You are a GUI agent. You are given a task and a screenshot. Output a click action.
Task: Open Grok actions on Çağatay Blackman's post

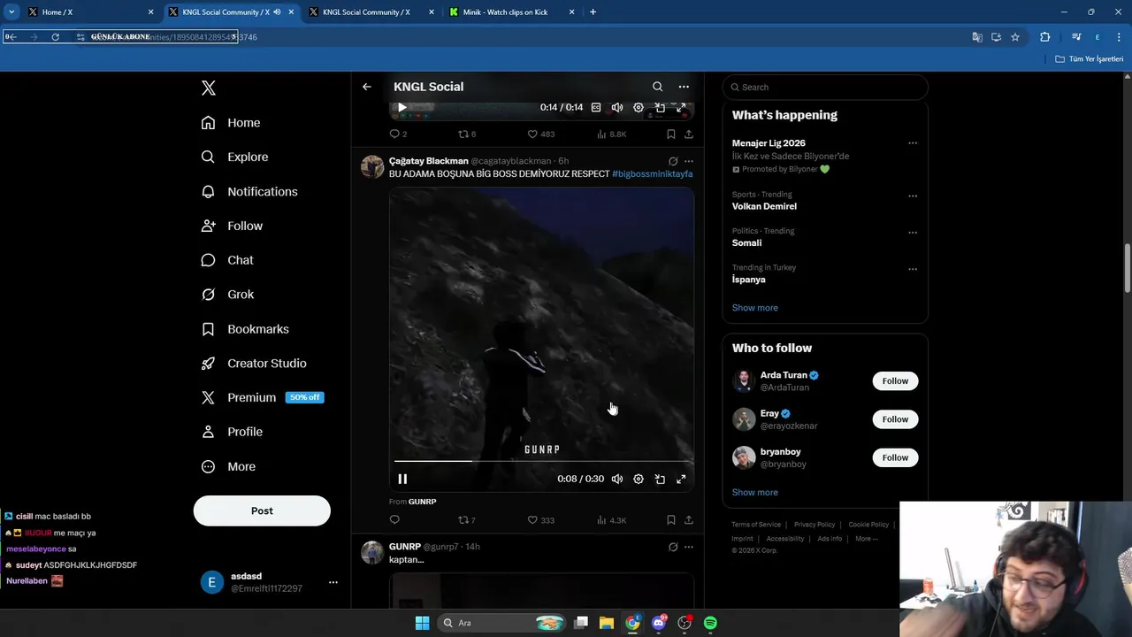673,161
